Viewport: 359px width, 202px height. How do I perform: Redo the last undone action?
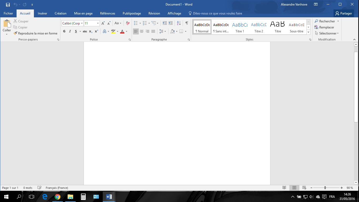pos(24,4)
